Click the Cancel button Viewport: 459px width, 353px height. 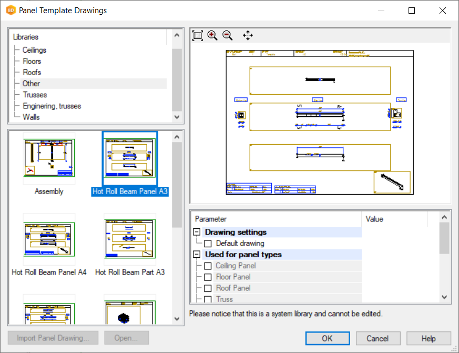[378, 338]
